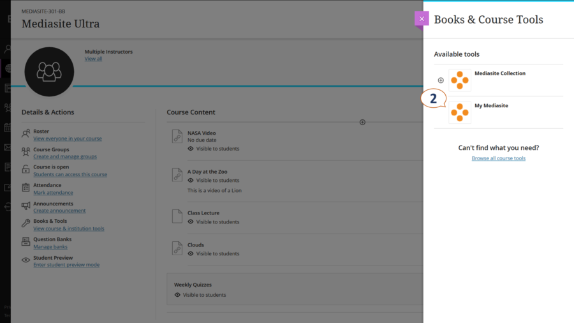Click the Question Banks icon
The width and height of the screenshot is (574, 323).
26,241
